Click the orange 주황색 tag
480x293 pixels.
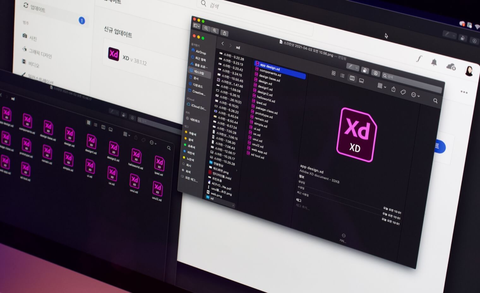point(190,133)
